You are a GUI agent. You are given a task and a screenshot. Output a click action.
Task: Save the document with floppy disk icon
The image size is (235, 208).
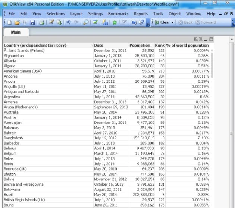32,22
